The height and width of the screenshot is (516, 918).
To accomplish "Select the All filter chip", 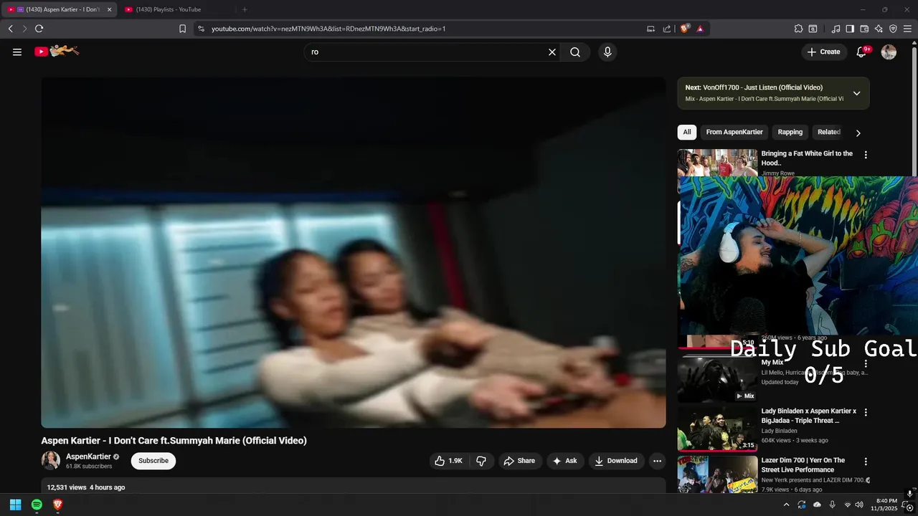I will click(687, 132).
